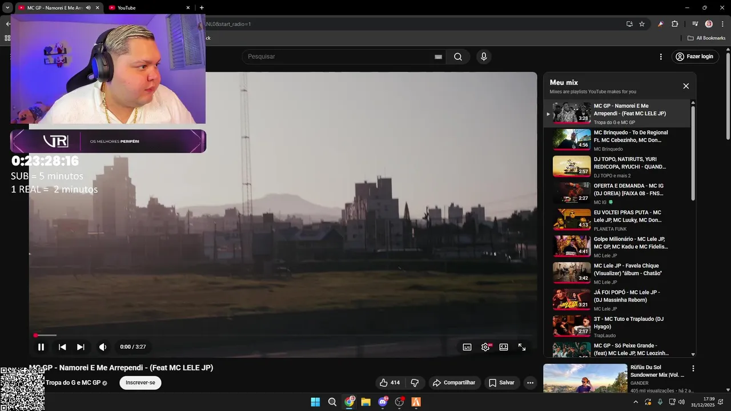Open video player settings gear
Image resolution: width=731 pixels, height=411 pixels.
[x=485, y=347]
